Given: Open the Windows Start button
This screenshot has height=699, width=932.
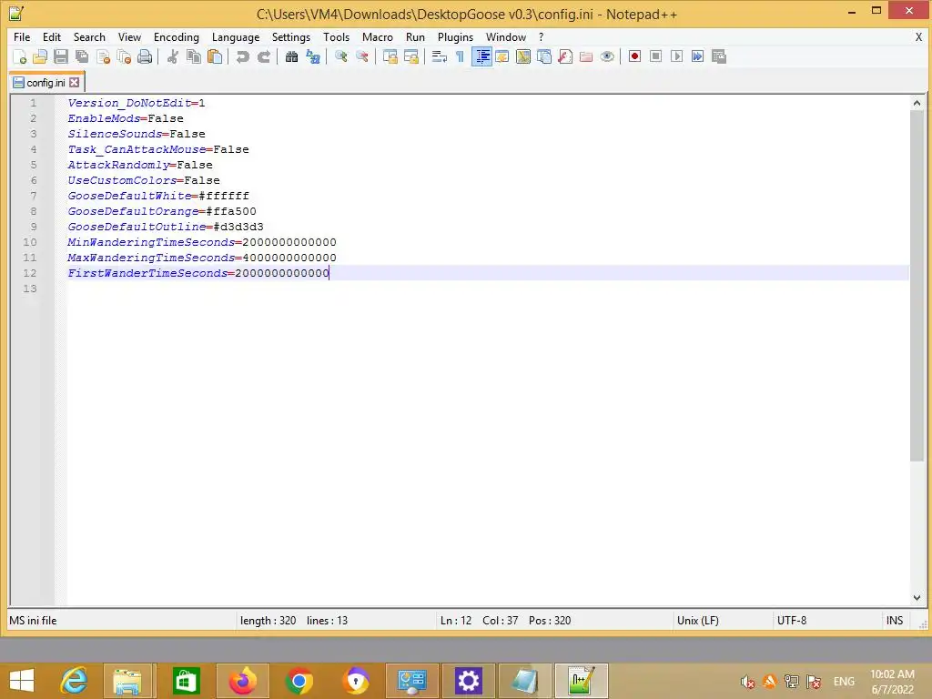Looking at the screenshot, I should click(22, 681).
